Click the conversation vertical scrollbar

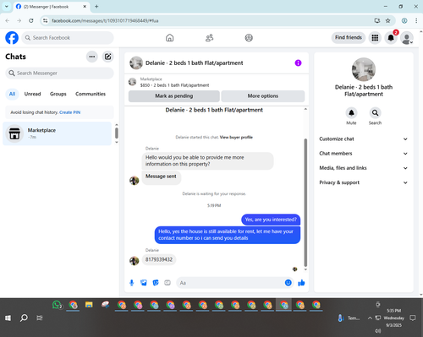[305, 203]
